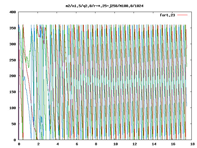The image size is (197, 148).
Task: Click the red legend line sample
Action: 182,15
